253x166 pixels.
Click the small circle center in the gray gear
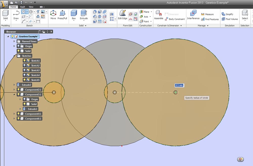coord(115,92)
